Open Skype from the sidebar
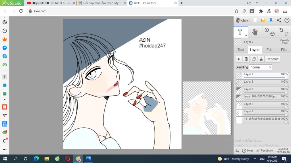Screen dimensions: 291x163 [x=5, y=56]
